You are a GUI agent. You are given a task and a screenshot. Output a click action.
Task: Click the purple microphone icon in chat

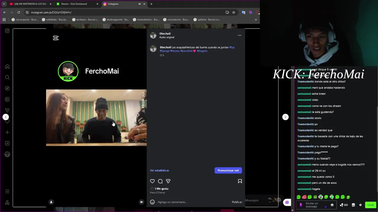[301, 205]
